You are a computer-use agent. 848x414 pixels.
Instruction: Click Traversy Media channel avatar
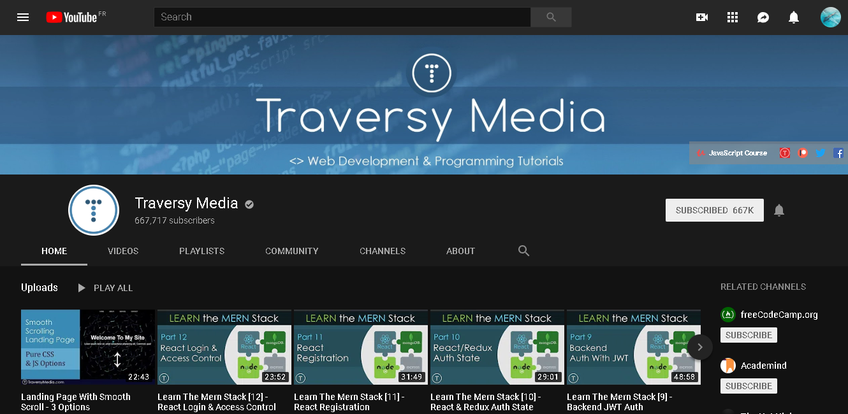coord(94,210)
